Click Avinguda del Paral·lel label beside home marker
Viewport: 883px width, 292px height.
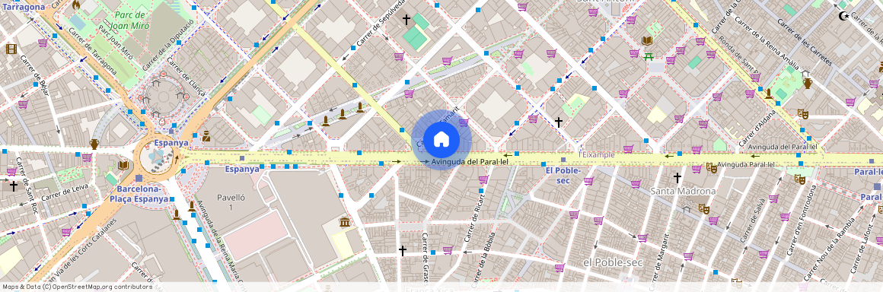[x=470, y=161]
